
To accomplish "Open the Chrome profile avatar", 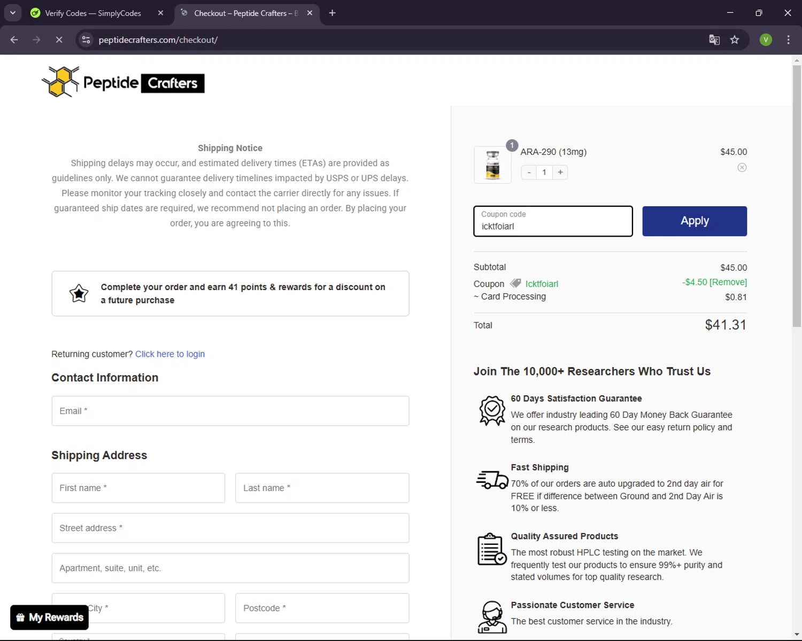I will click(766, 40).
